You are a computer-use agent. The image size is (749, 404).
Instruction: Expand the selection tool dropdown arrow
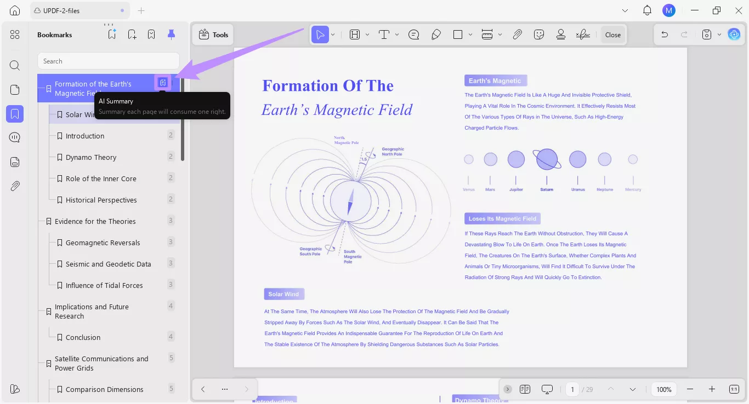coord(333,34)
